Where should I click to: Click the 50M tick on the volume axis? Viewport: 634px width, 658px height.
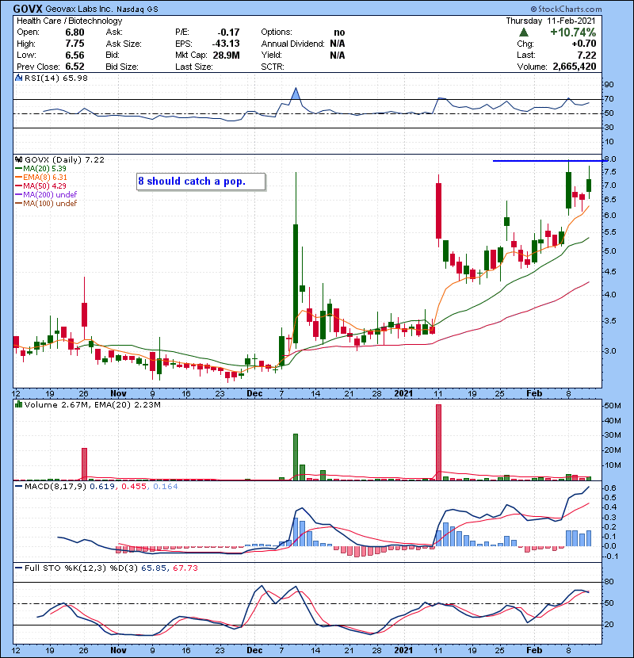[x=612, y=406]
